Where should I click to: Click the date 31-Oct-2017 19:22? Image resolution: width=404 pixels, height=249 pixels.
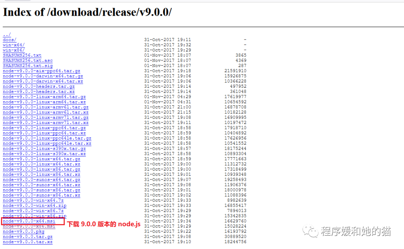coord(168,231)
